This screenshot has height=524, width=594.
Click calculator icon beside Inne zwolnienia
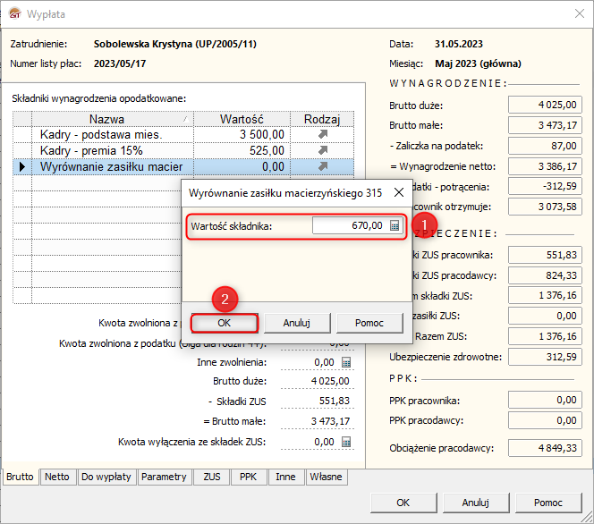346,362
